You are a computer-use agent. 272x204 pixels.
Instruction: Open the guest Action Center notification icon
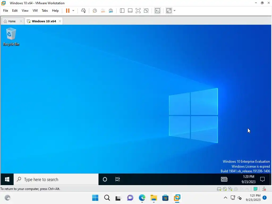[262, 179]
